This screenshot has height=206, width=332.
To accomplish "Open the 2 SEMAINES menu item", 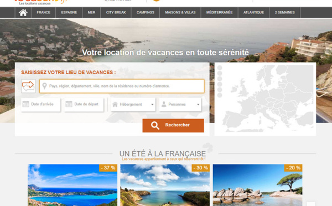I will tap(284, 13).
